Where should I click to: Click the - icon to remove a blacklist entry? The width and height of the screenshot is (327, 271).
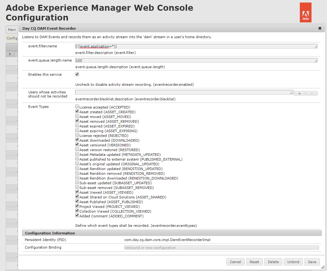tap(312, 93)
